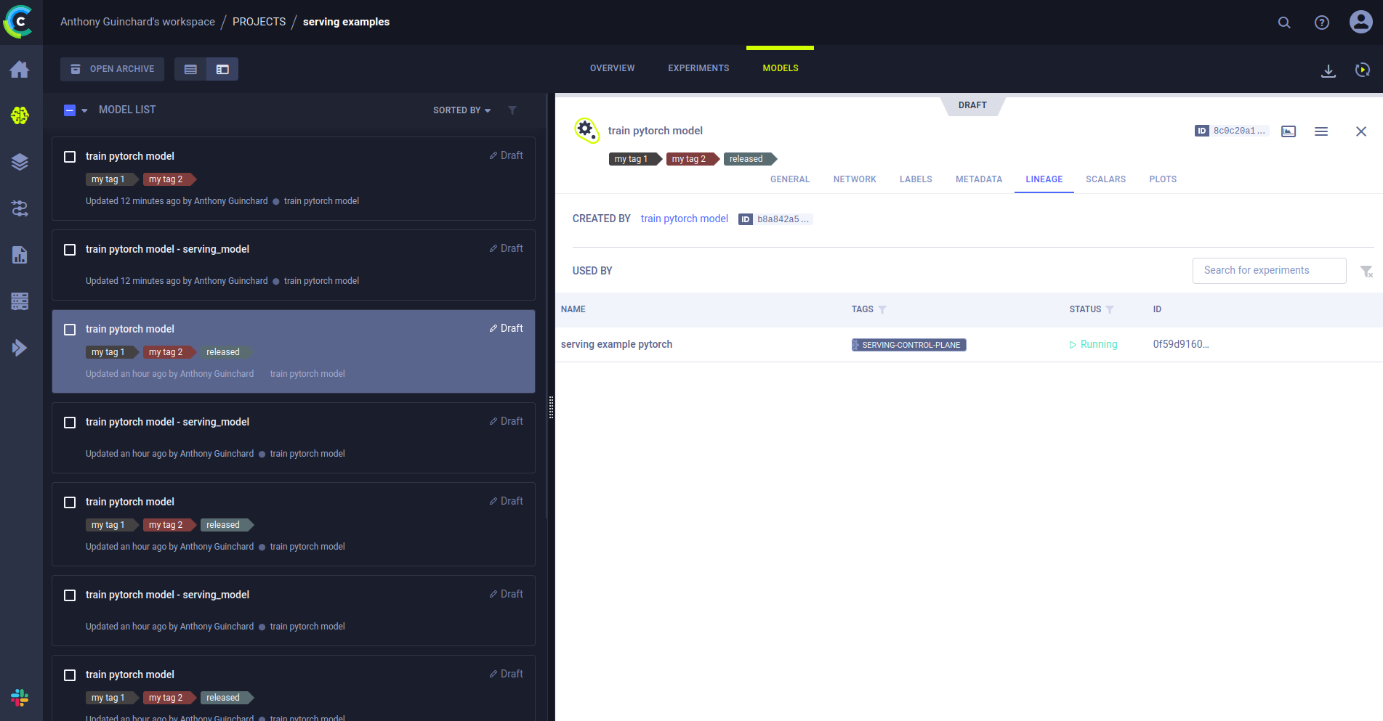Viewport: 1383px width, 721px height.
Task: Check the highlighted selected train pytorch model
Action: tap(70, 330)
